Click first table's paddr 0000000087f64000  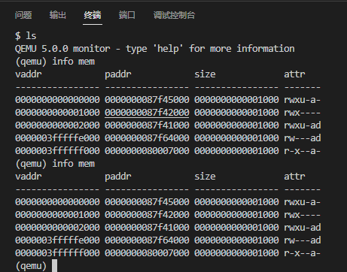[x=147, y=138]
